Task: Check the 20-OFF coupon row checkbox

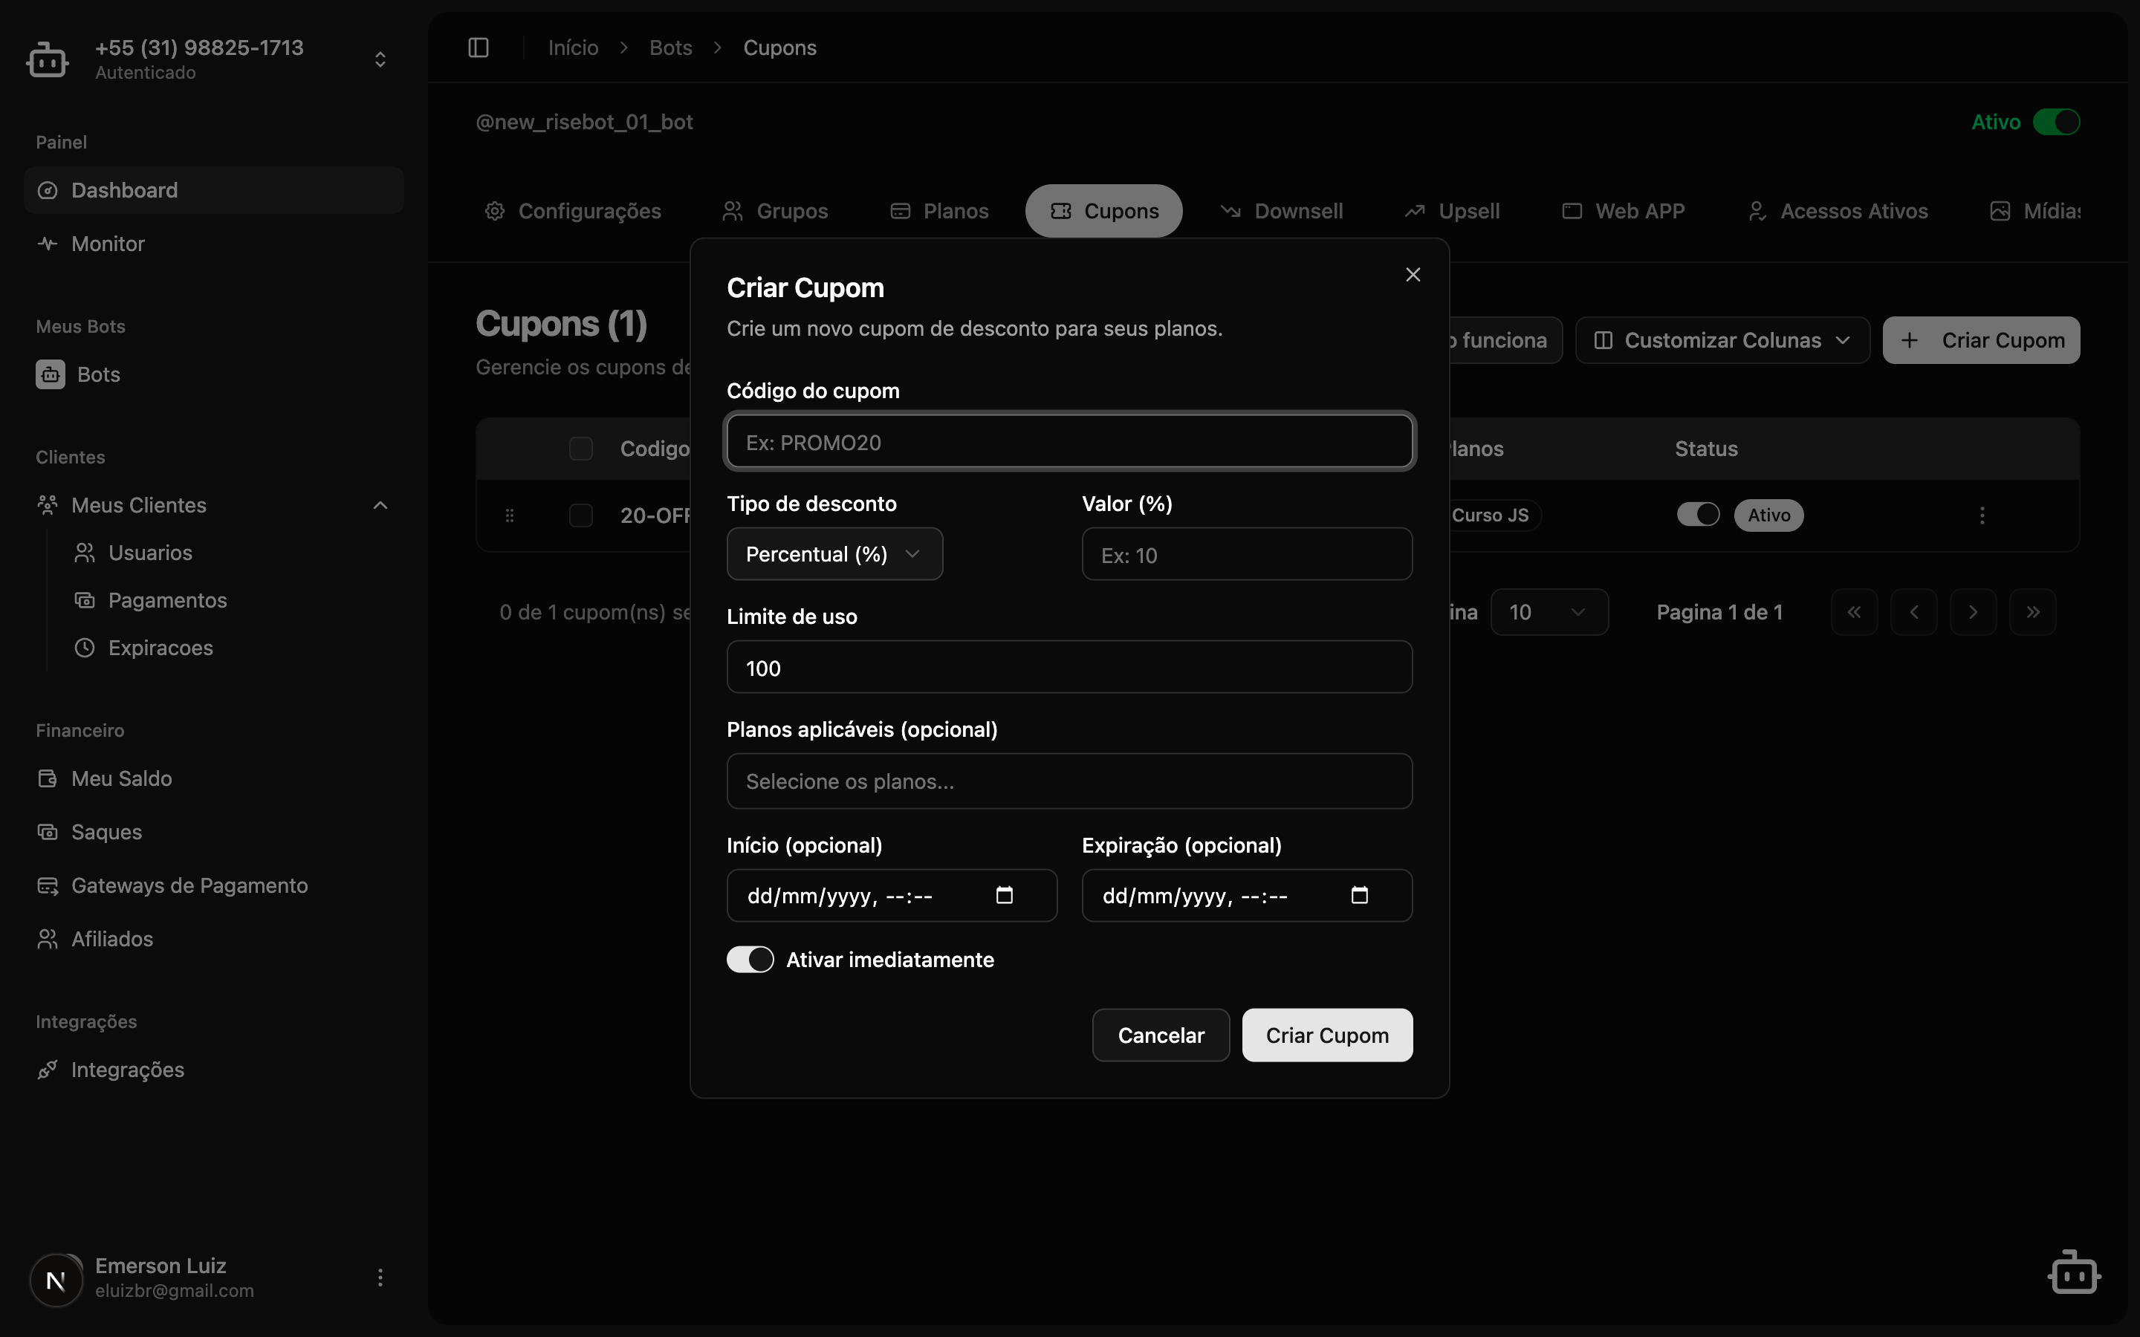Action: pos(581,515)
